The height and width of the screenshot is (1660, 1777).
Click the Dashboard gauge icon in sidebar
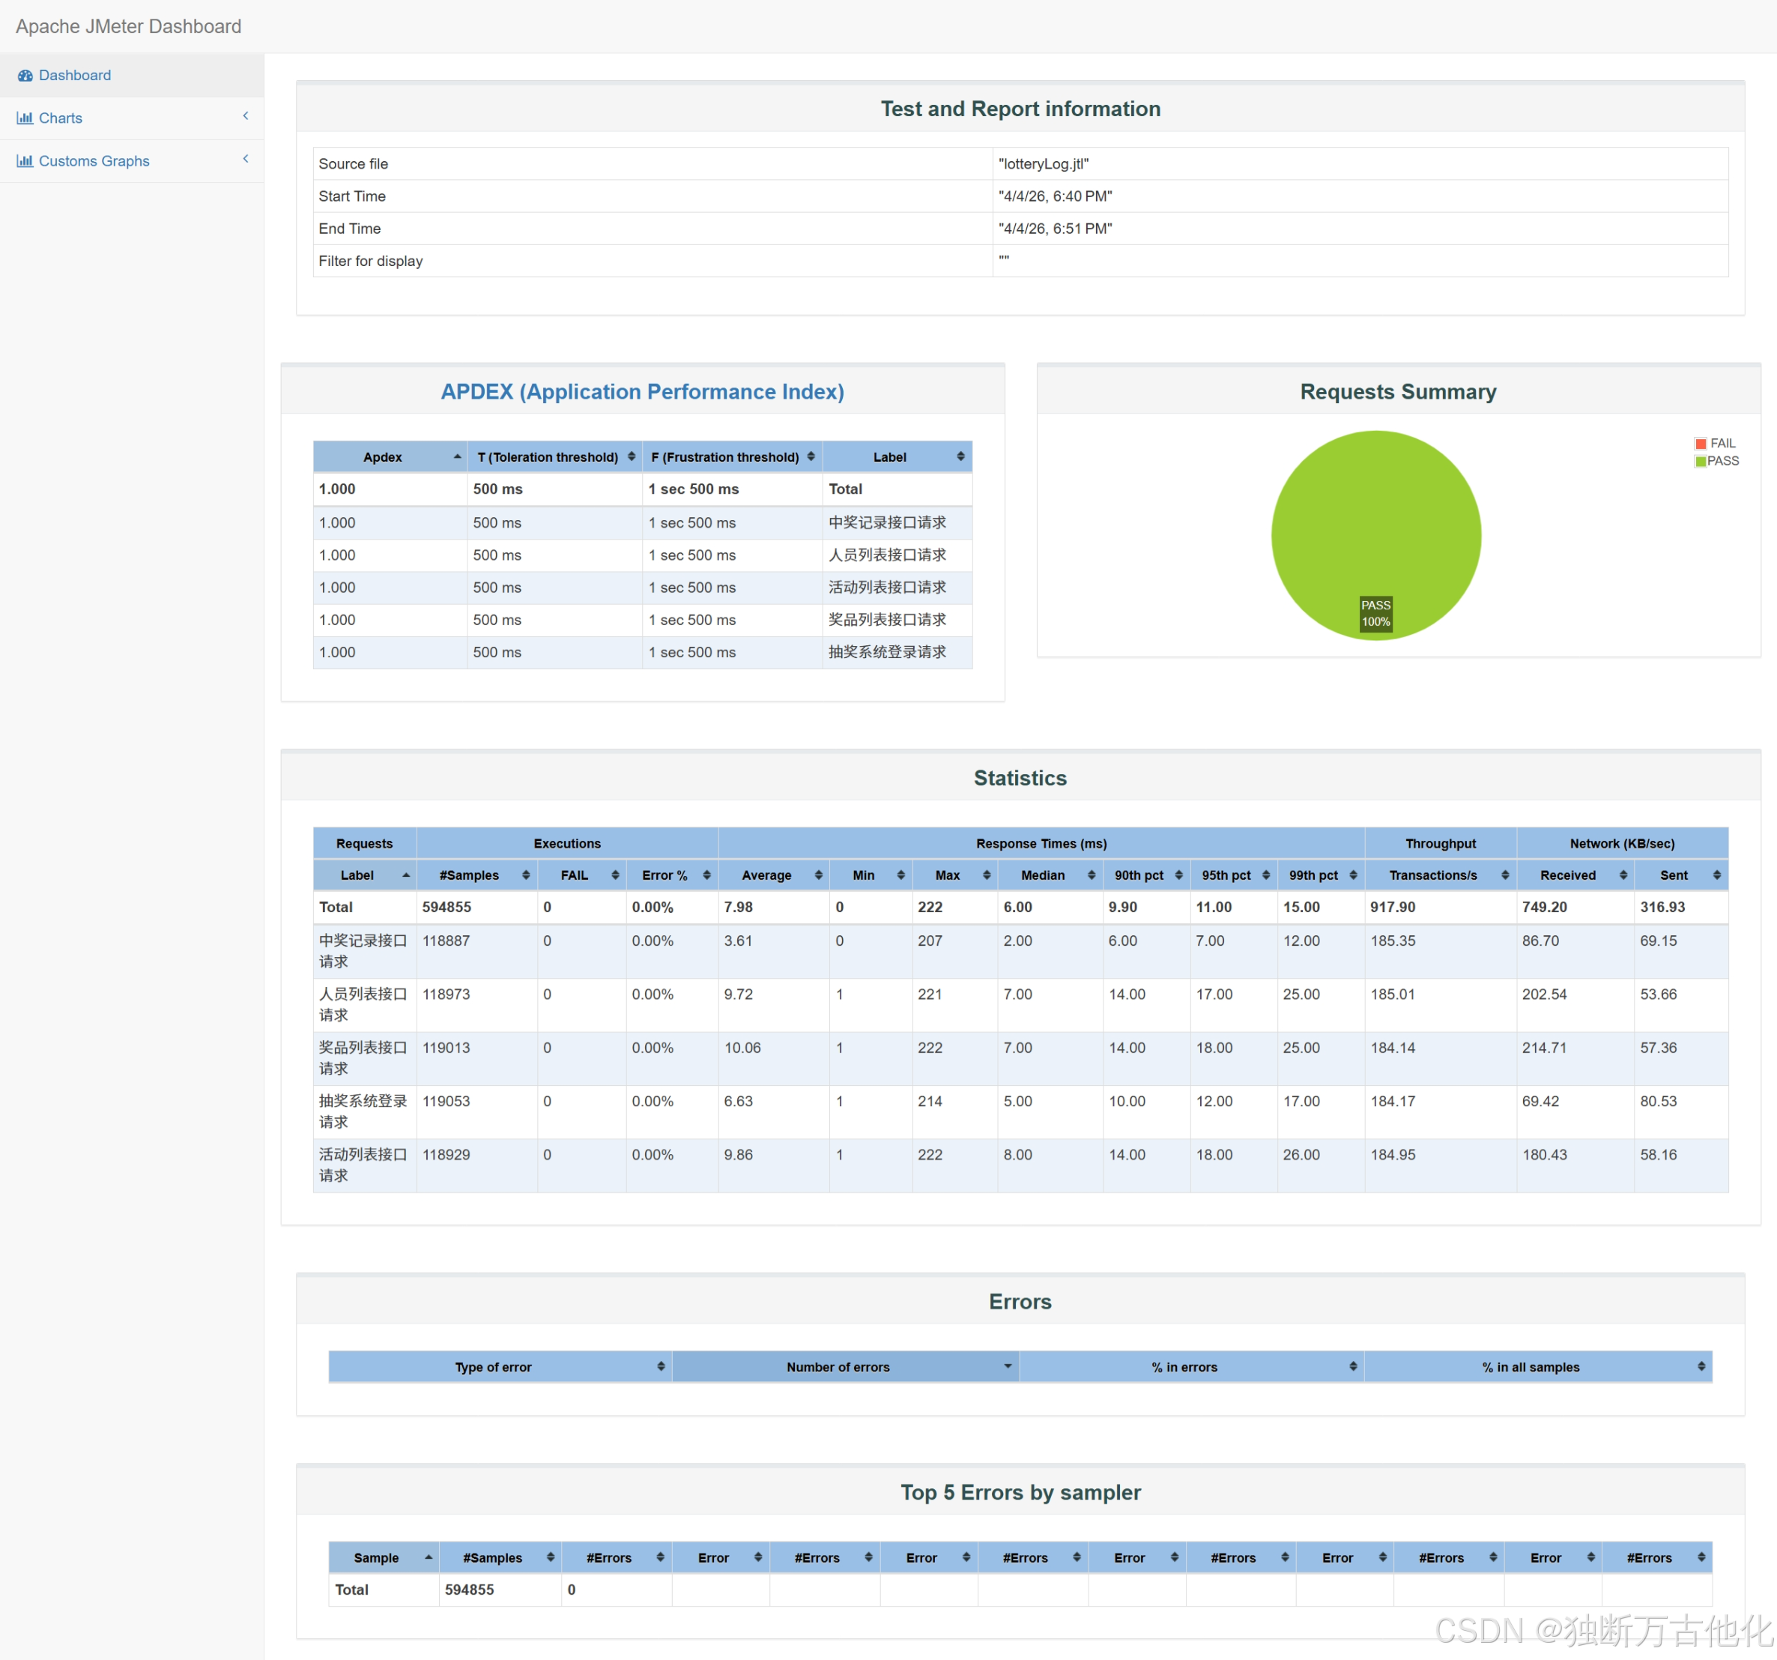25,76
